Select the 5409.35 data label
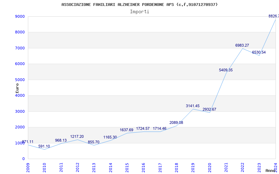 tap(226, 70)
